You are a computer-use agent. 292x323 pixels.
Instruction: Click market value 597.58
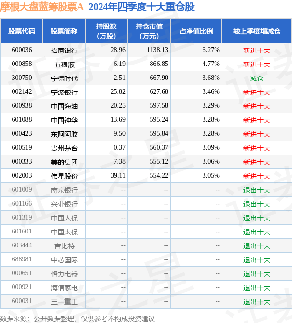(159, 106)
